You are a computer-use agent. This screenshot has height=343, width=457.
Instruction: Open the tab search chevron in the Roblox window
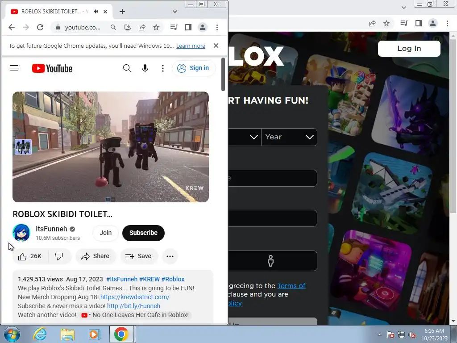coord(403,8)
